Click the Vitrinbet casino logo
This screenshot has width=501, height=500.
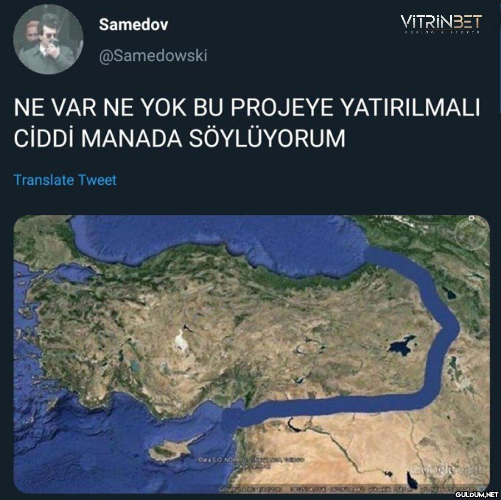441,24
